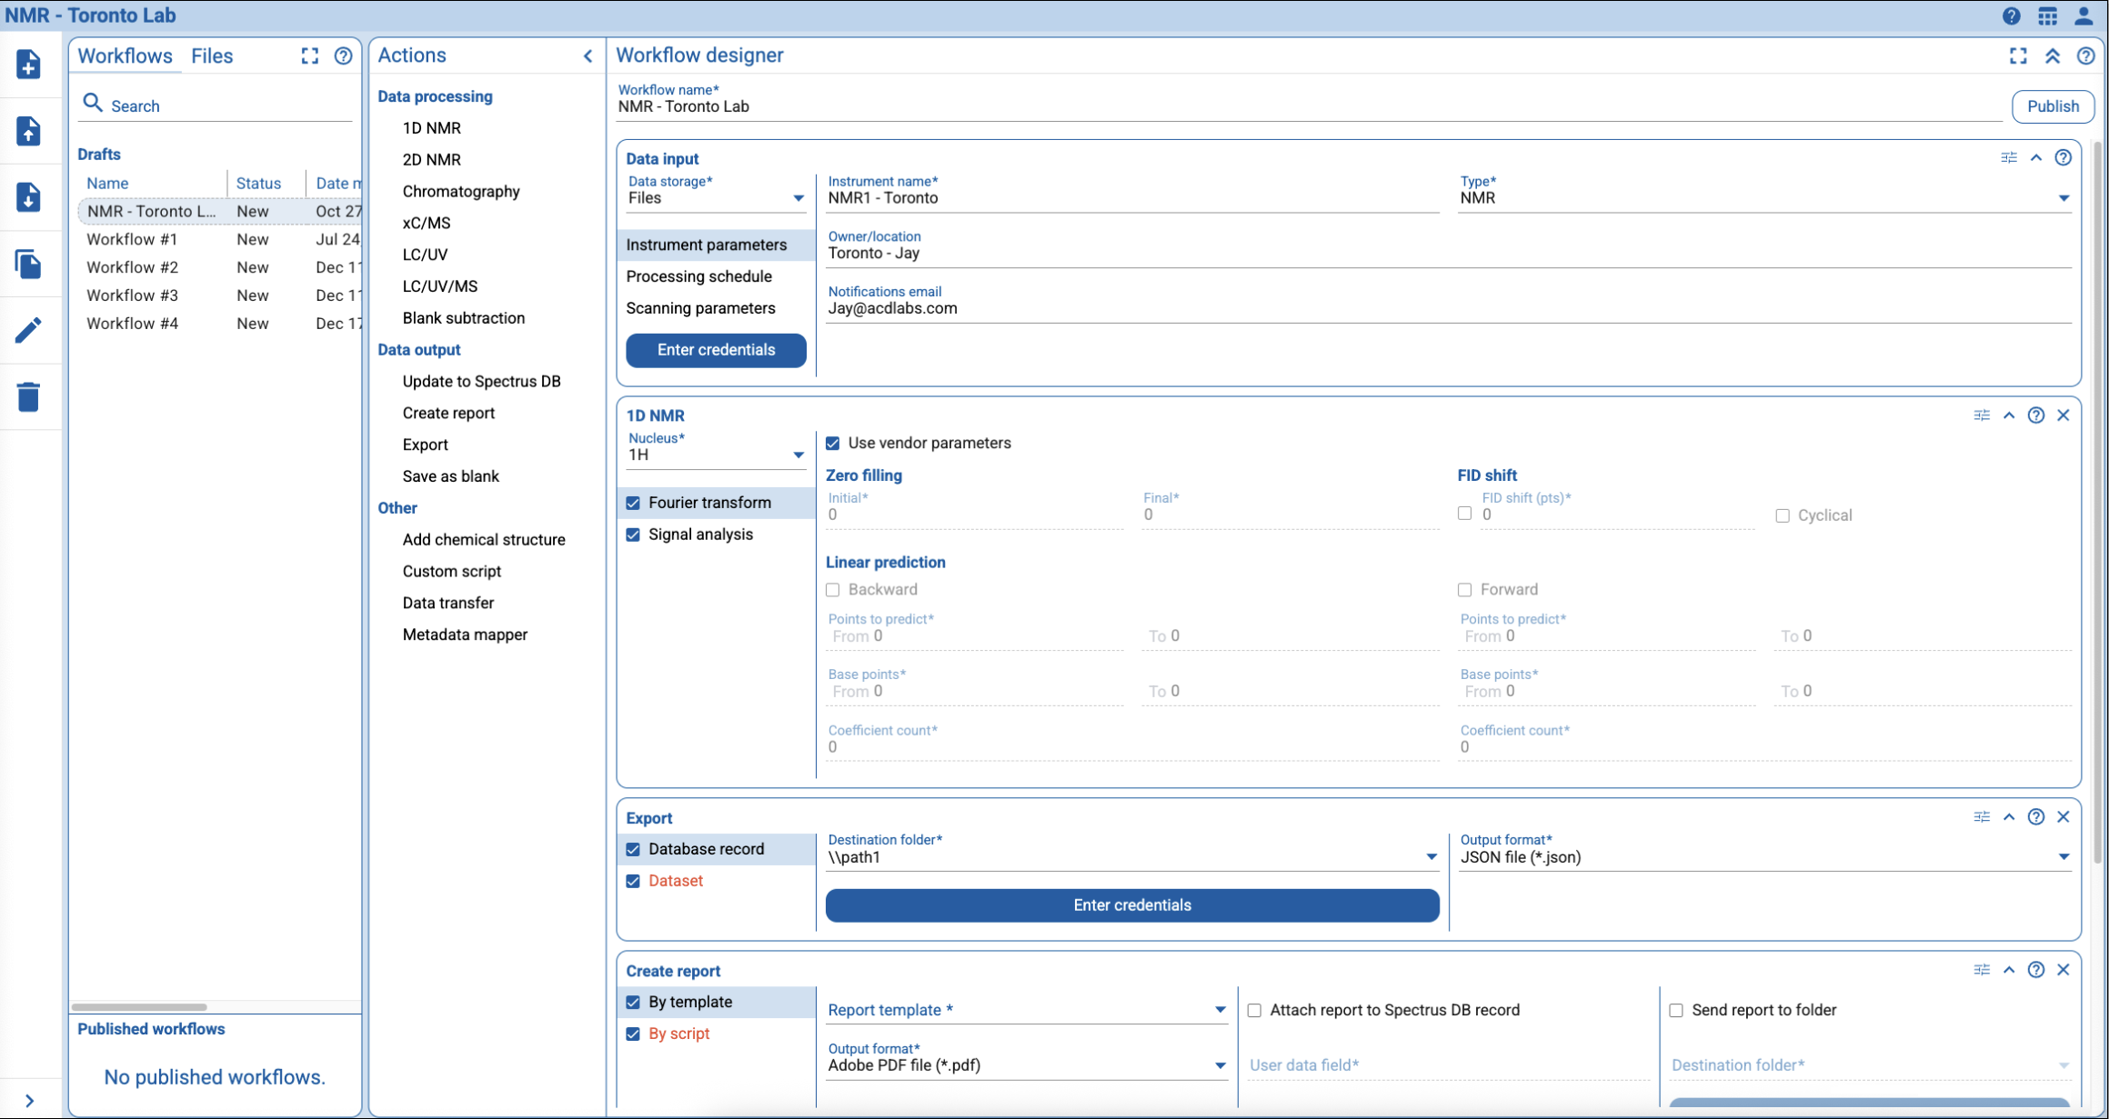
Task: Switch to the Files tab
Action: pyautogui.click(x=212, y=55)
